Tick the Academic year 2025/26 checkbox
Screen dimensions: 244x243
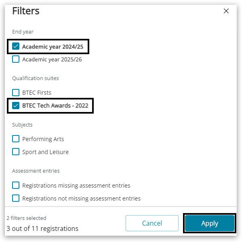(16, 59)
